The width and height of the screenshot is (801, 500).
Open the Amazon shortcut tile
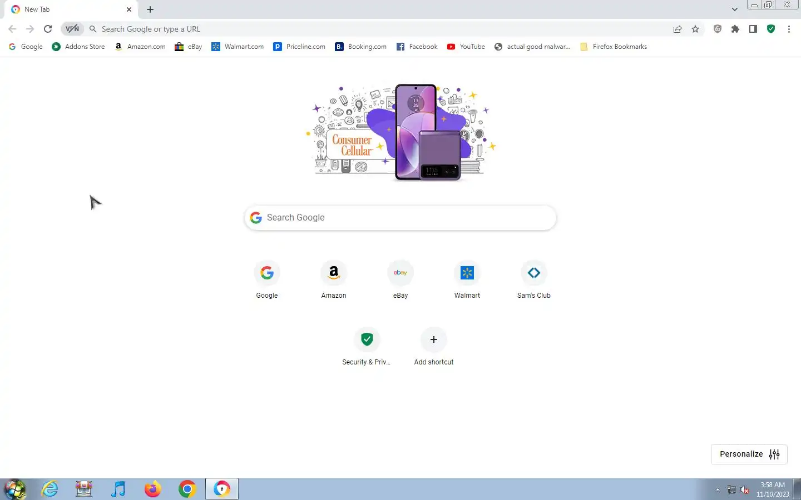(334, 280)
